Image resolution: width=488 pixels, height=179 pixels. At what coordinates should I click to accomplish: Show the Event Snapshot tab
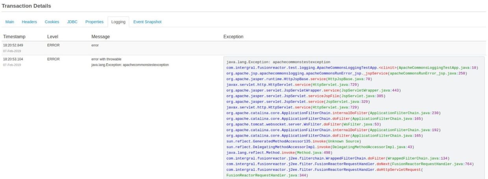point(147,22)
